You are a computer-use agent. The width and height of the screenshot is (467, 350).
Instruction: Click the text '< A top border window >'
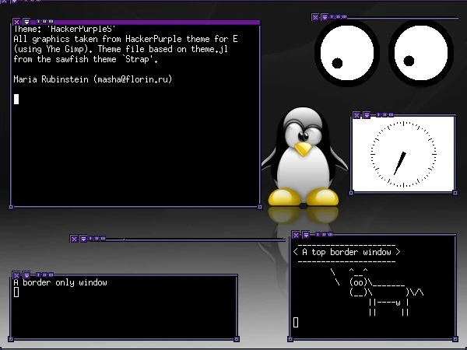point(346,252)
